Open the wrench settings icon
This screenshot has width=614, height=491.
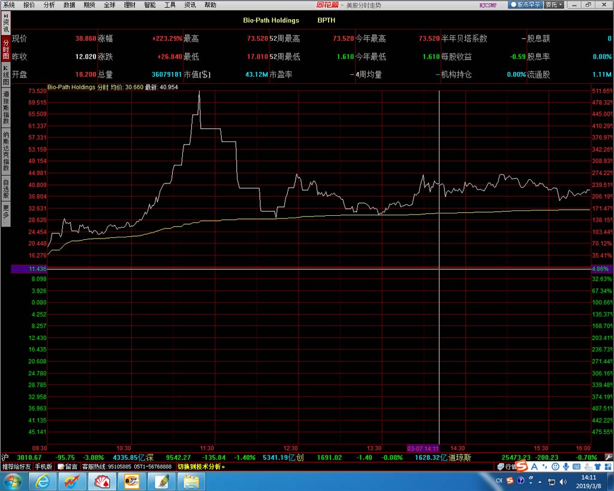[609, 457]
